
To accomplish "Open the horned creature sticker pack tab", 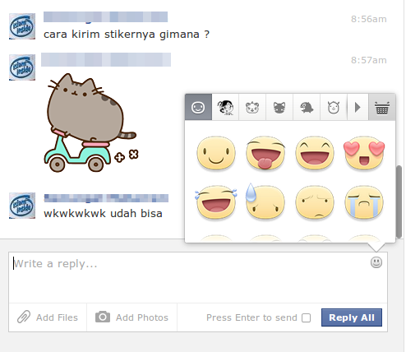I will 334,107.
